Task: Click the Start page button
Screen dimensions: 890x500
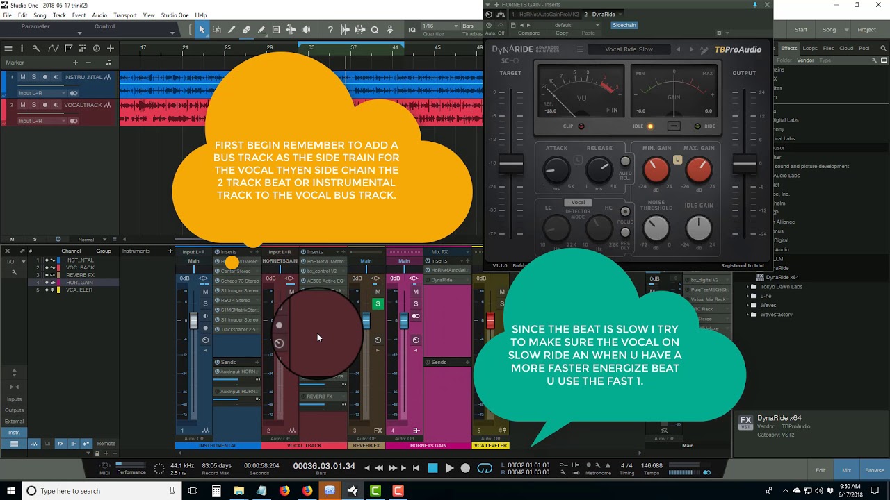Action: click(x=801, y=30)
